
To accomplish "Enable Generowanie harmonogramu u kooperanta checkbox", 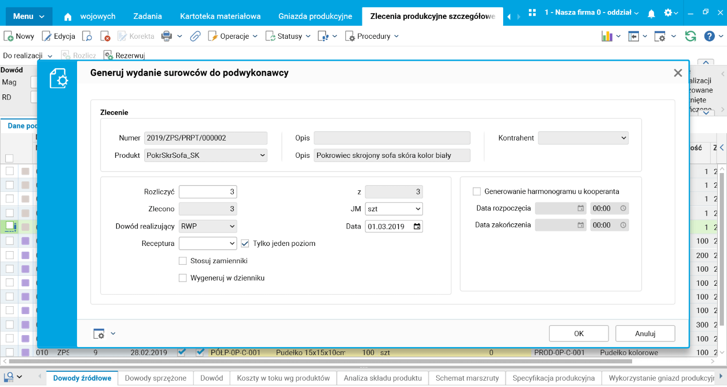I will [x=476, y=191].
